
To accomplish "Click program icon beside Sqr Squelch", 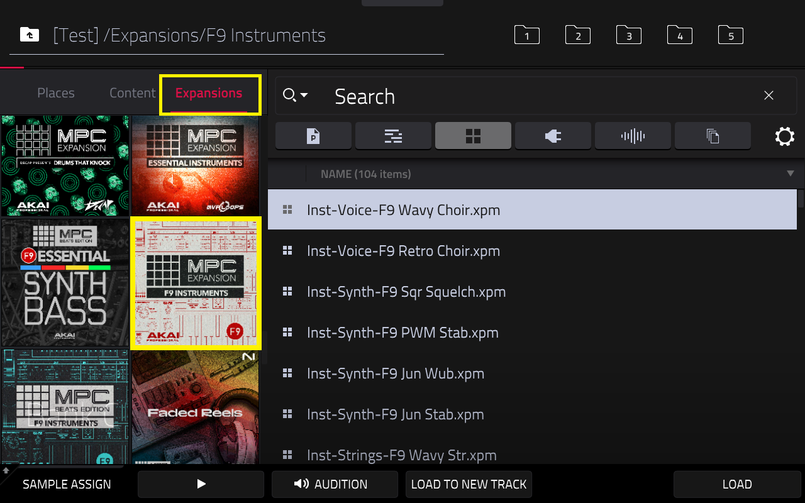I will tap(287, 291).
